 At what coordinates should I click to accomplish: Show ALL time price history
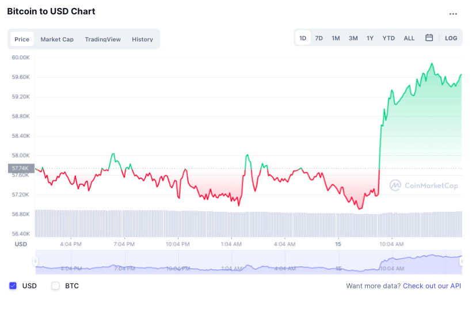[409, 38]
